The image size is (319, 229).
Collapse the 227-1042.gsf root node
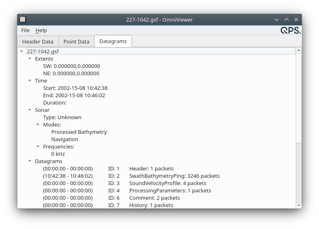coord(22,52)
